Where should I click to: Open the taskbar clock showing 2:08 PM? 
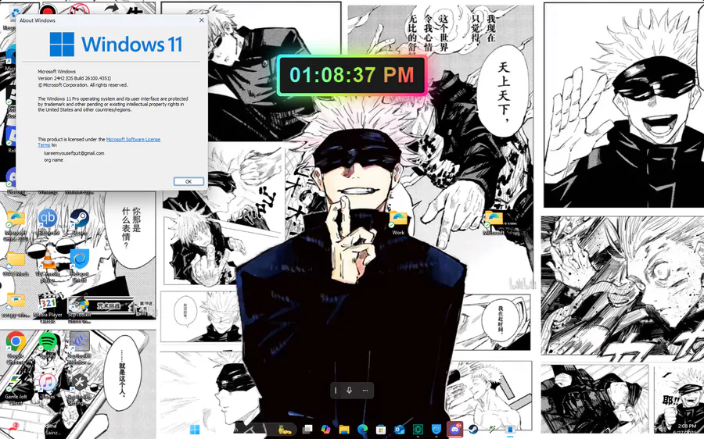coord(687,429)
